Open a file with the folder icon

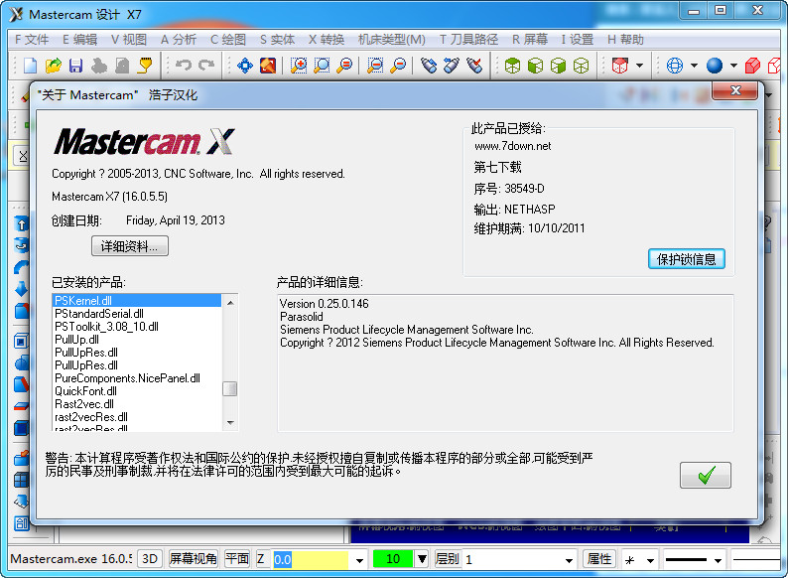pos(54,66)
